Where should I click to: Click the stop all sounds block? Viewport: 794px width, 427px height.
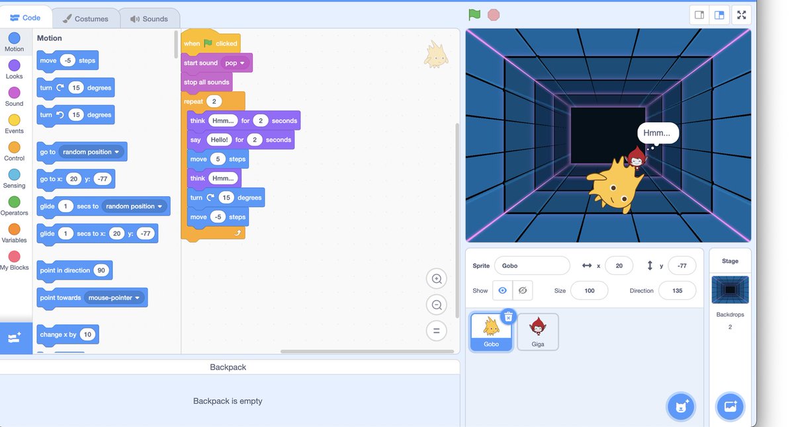pos(206,82)
